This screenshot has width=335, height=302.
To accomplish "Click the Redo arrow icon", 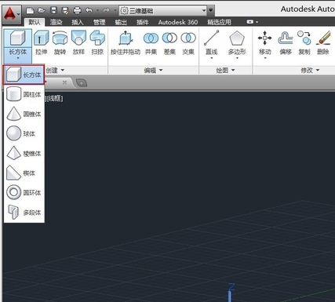I will 106,10.
